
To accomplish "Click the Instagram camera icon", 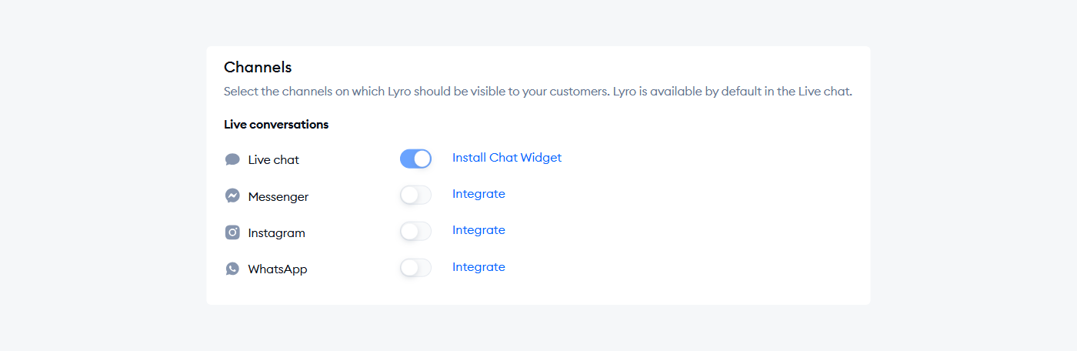I will [232, 232].
